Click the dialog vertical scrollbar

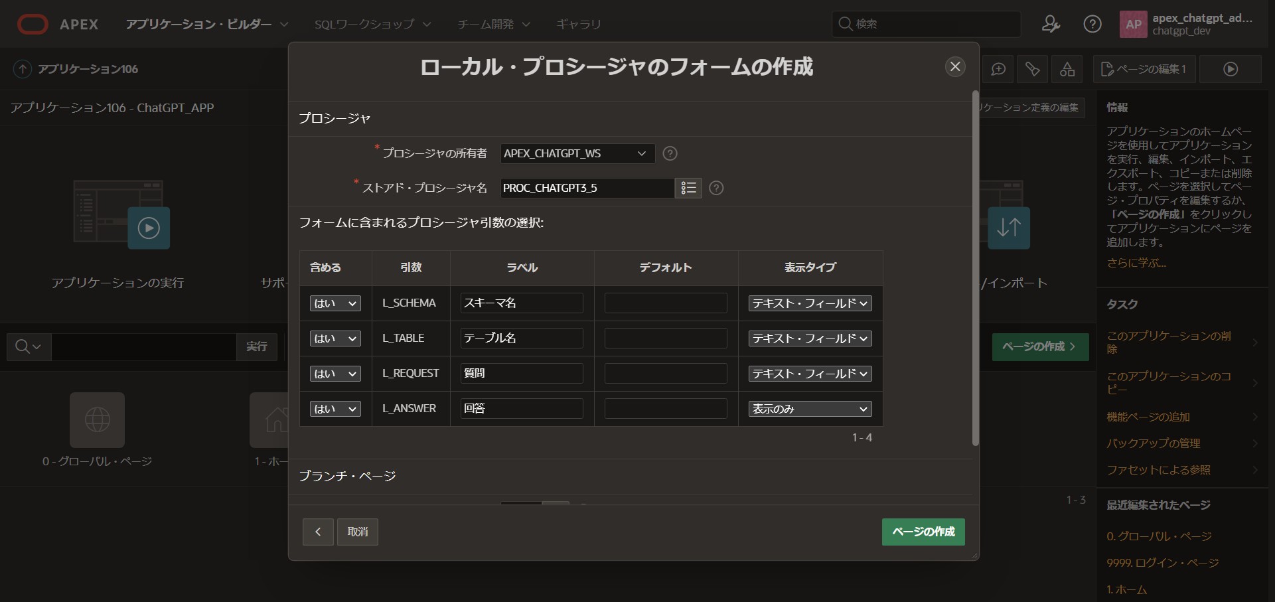[976, 267]
